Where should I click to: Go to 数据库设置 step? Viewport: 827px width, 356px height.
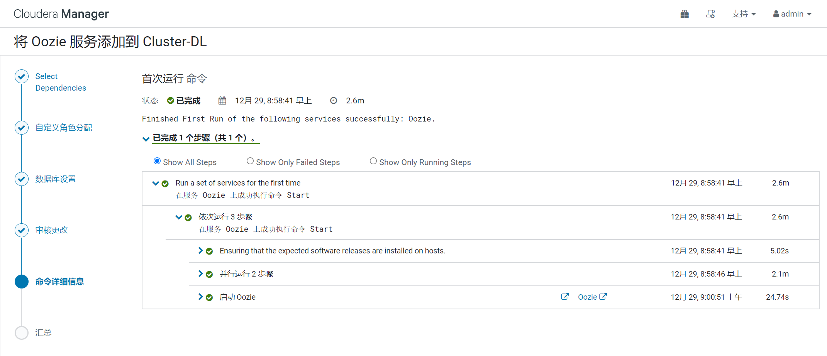click(x=56, y=179)
